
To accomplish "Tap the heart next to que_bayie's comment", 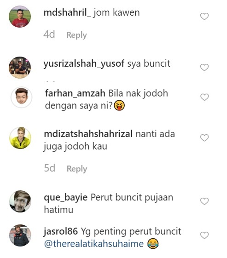I will click(204, 201).
